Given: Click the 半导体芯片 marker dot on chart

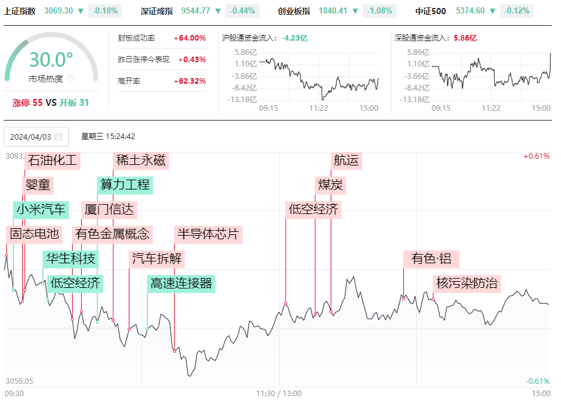Looking at the screenshot, I should 175,351.
